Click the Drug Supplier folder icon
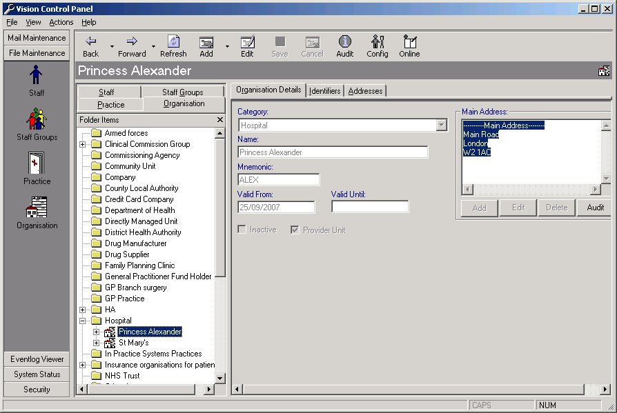Viewport: 617px width, 413px height. click(x=97, y=254)
